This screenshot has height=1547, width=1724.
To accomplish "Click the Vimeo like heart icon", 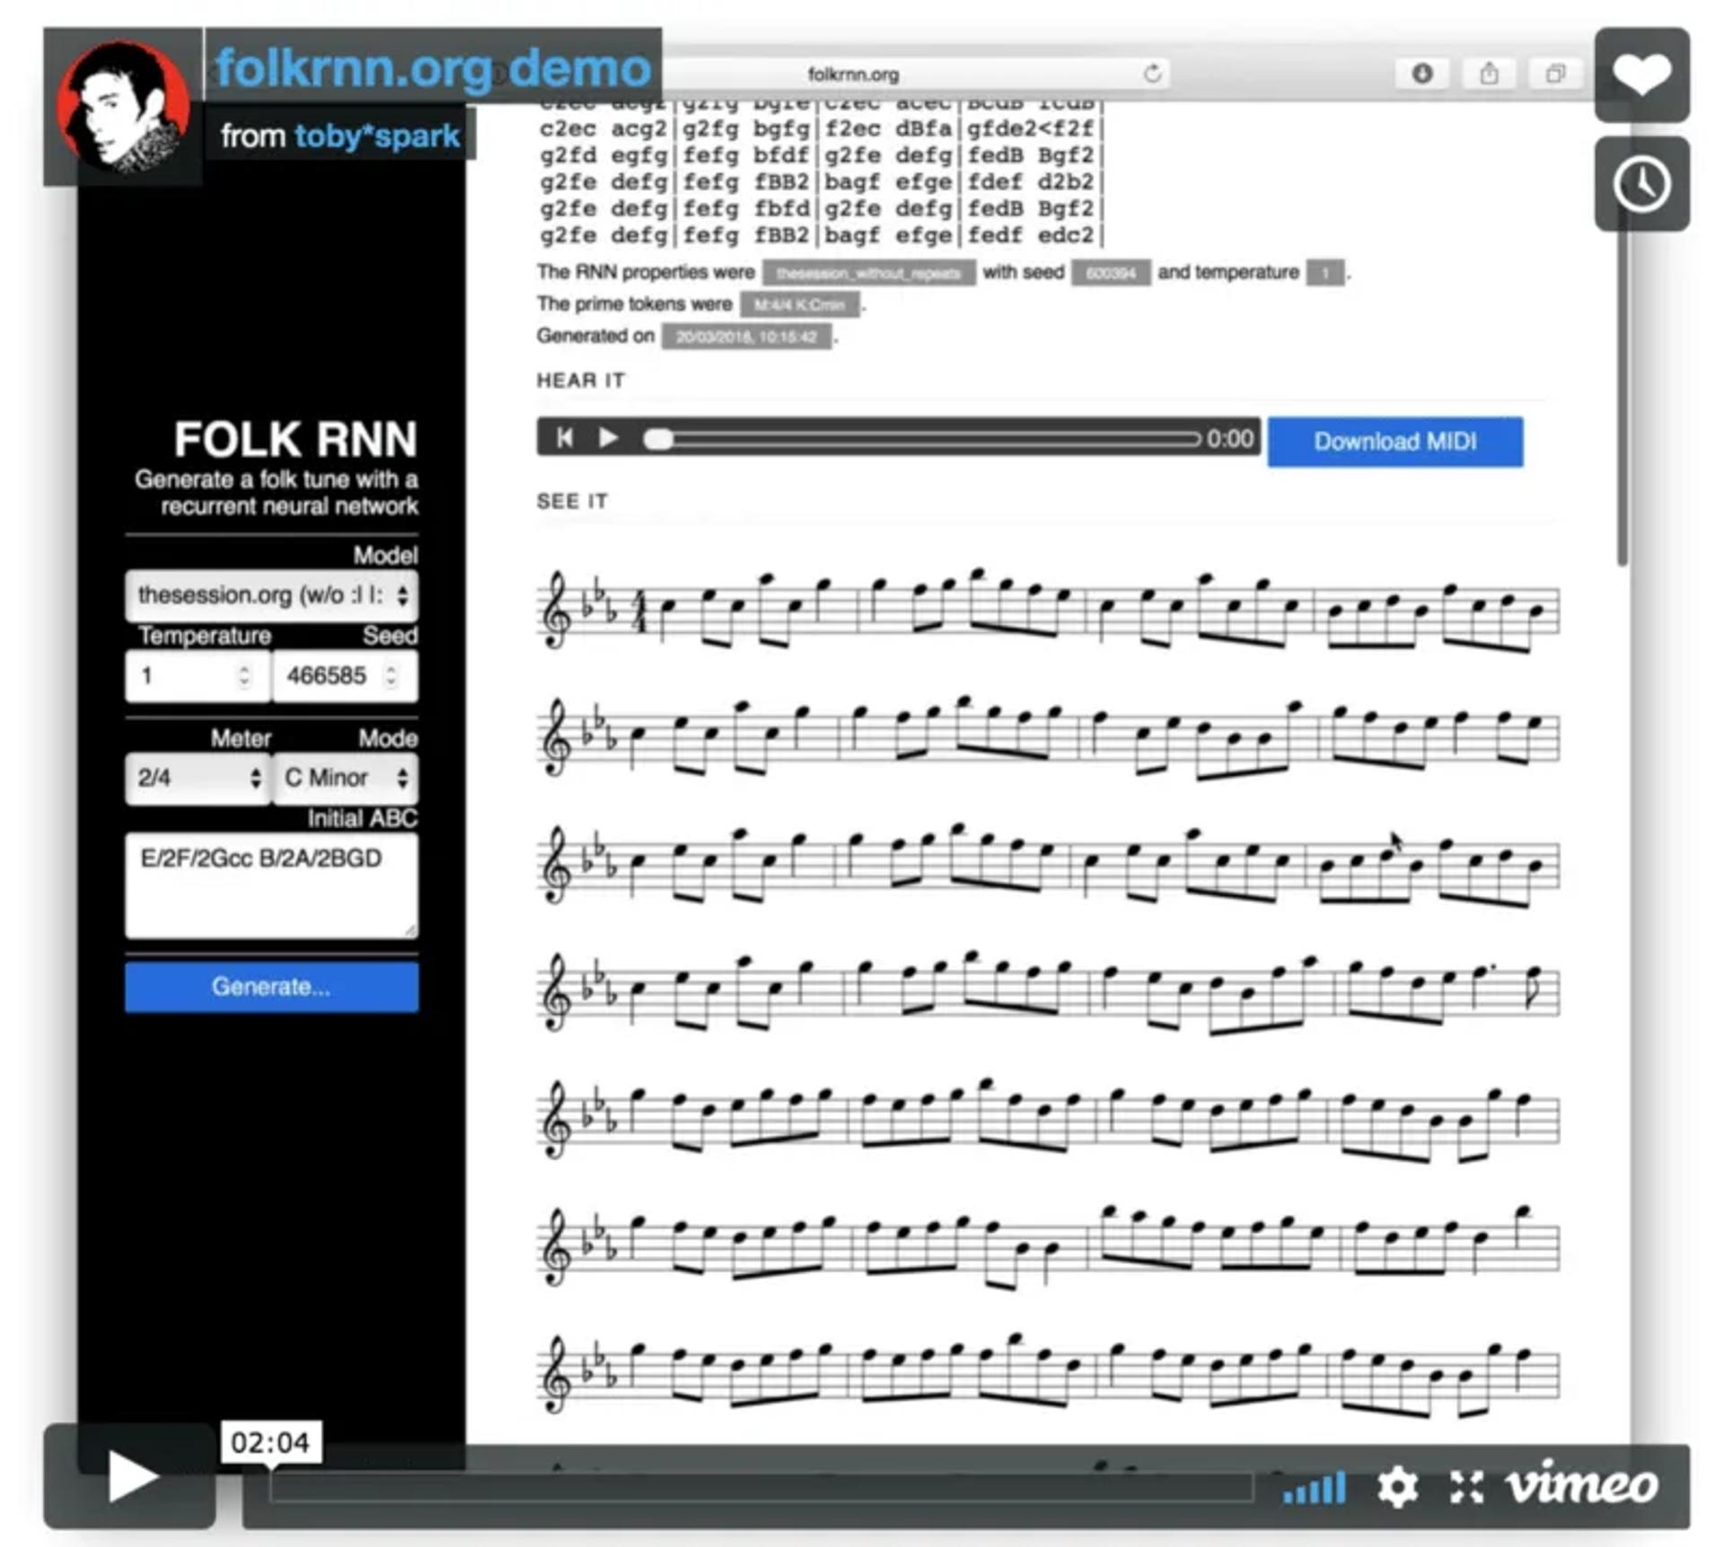I will click(x=1640, y=75).
